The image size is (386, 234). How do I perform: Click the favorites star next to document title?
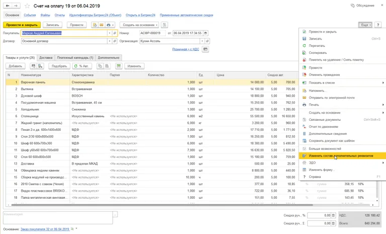pos(28,6)
